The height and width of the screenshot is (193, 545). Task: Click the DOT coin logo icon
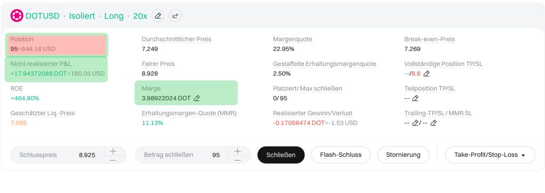(16, 15)
